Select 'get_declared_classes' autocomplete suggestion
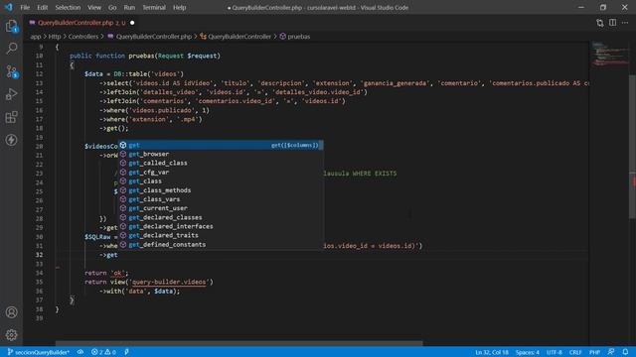 (221, 217)
